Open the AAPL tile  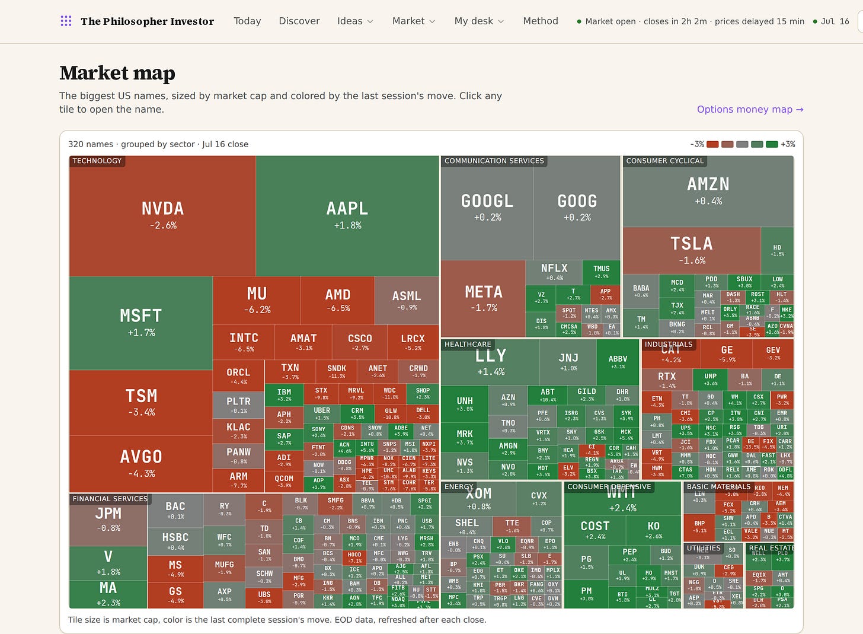tap(347, 216)
